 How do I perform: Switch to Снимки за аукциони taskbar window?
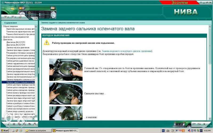tap(38, 131)
